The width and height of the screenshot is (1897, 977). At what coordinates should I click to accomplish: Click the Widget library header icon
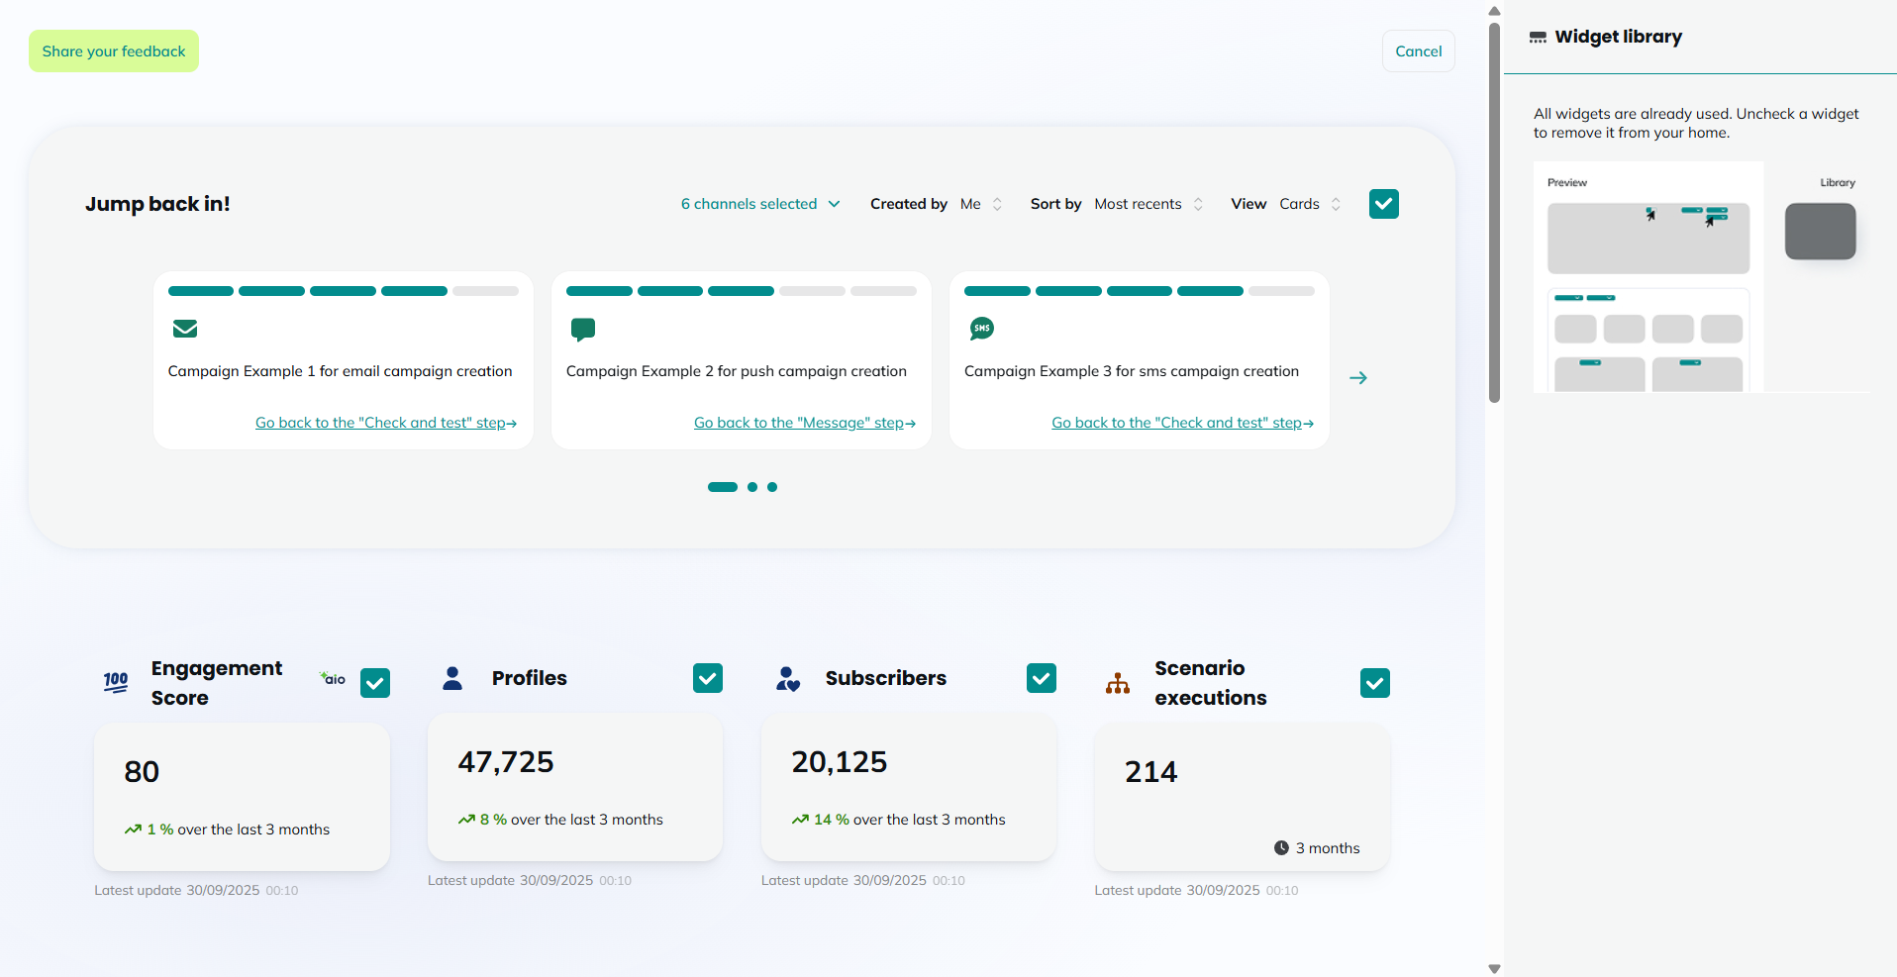click(1538, 38)
